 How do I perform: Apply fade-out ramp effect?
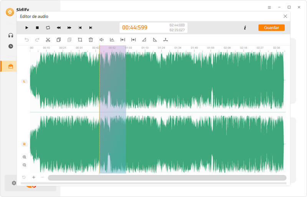click(x=155, y=40)
